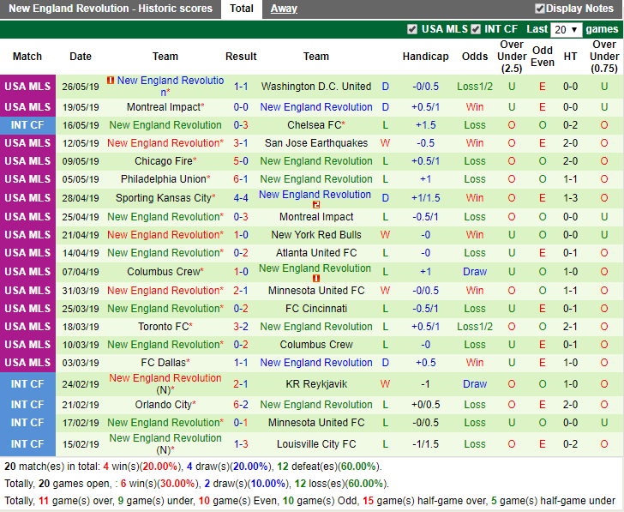Open FC Dallas team link
This screenshot has height=512, width=624.
click(163, 363)
